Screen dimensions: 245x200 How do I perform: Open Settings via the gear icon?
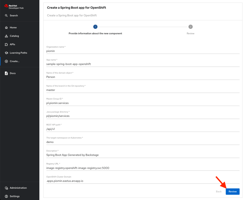coord(6,196)
